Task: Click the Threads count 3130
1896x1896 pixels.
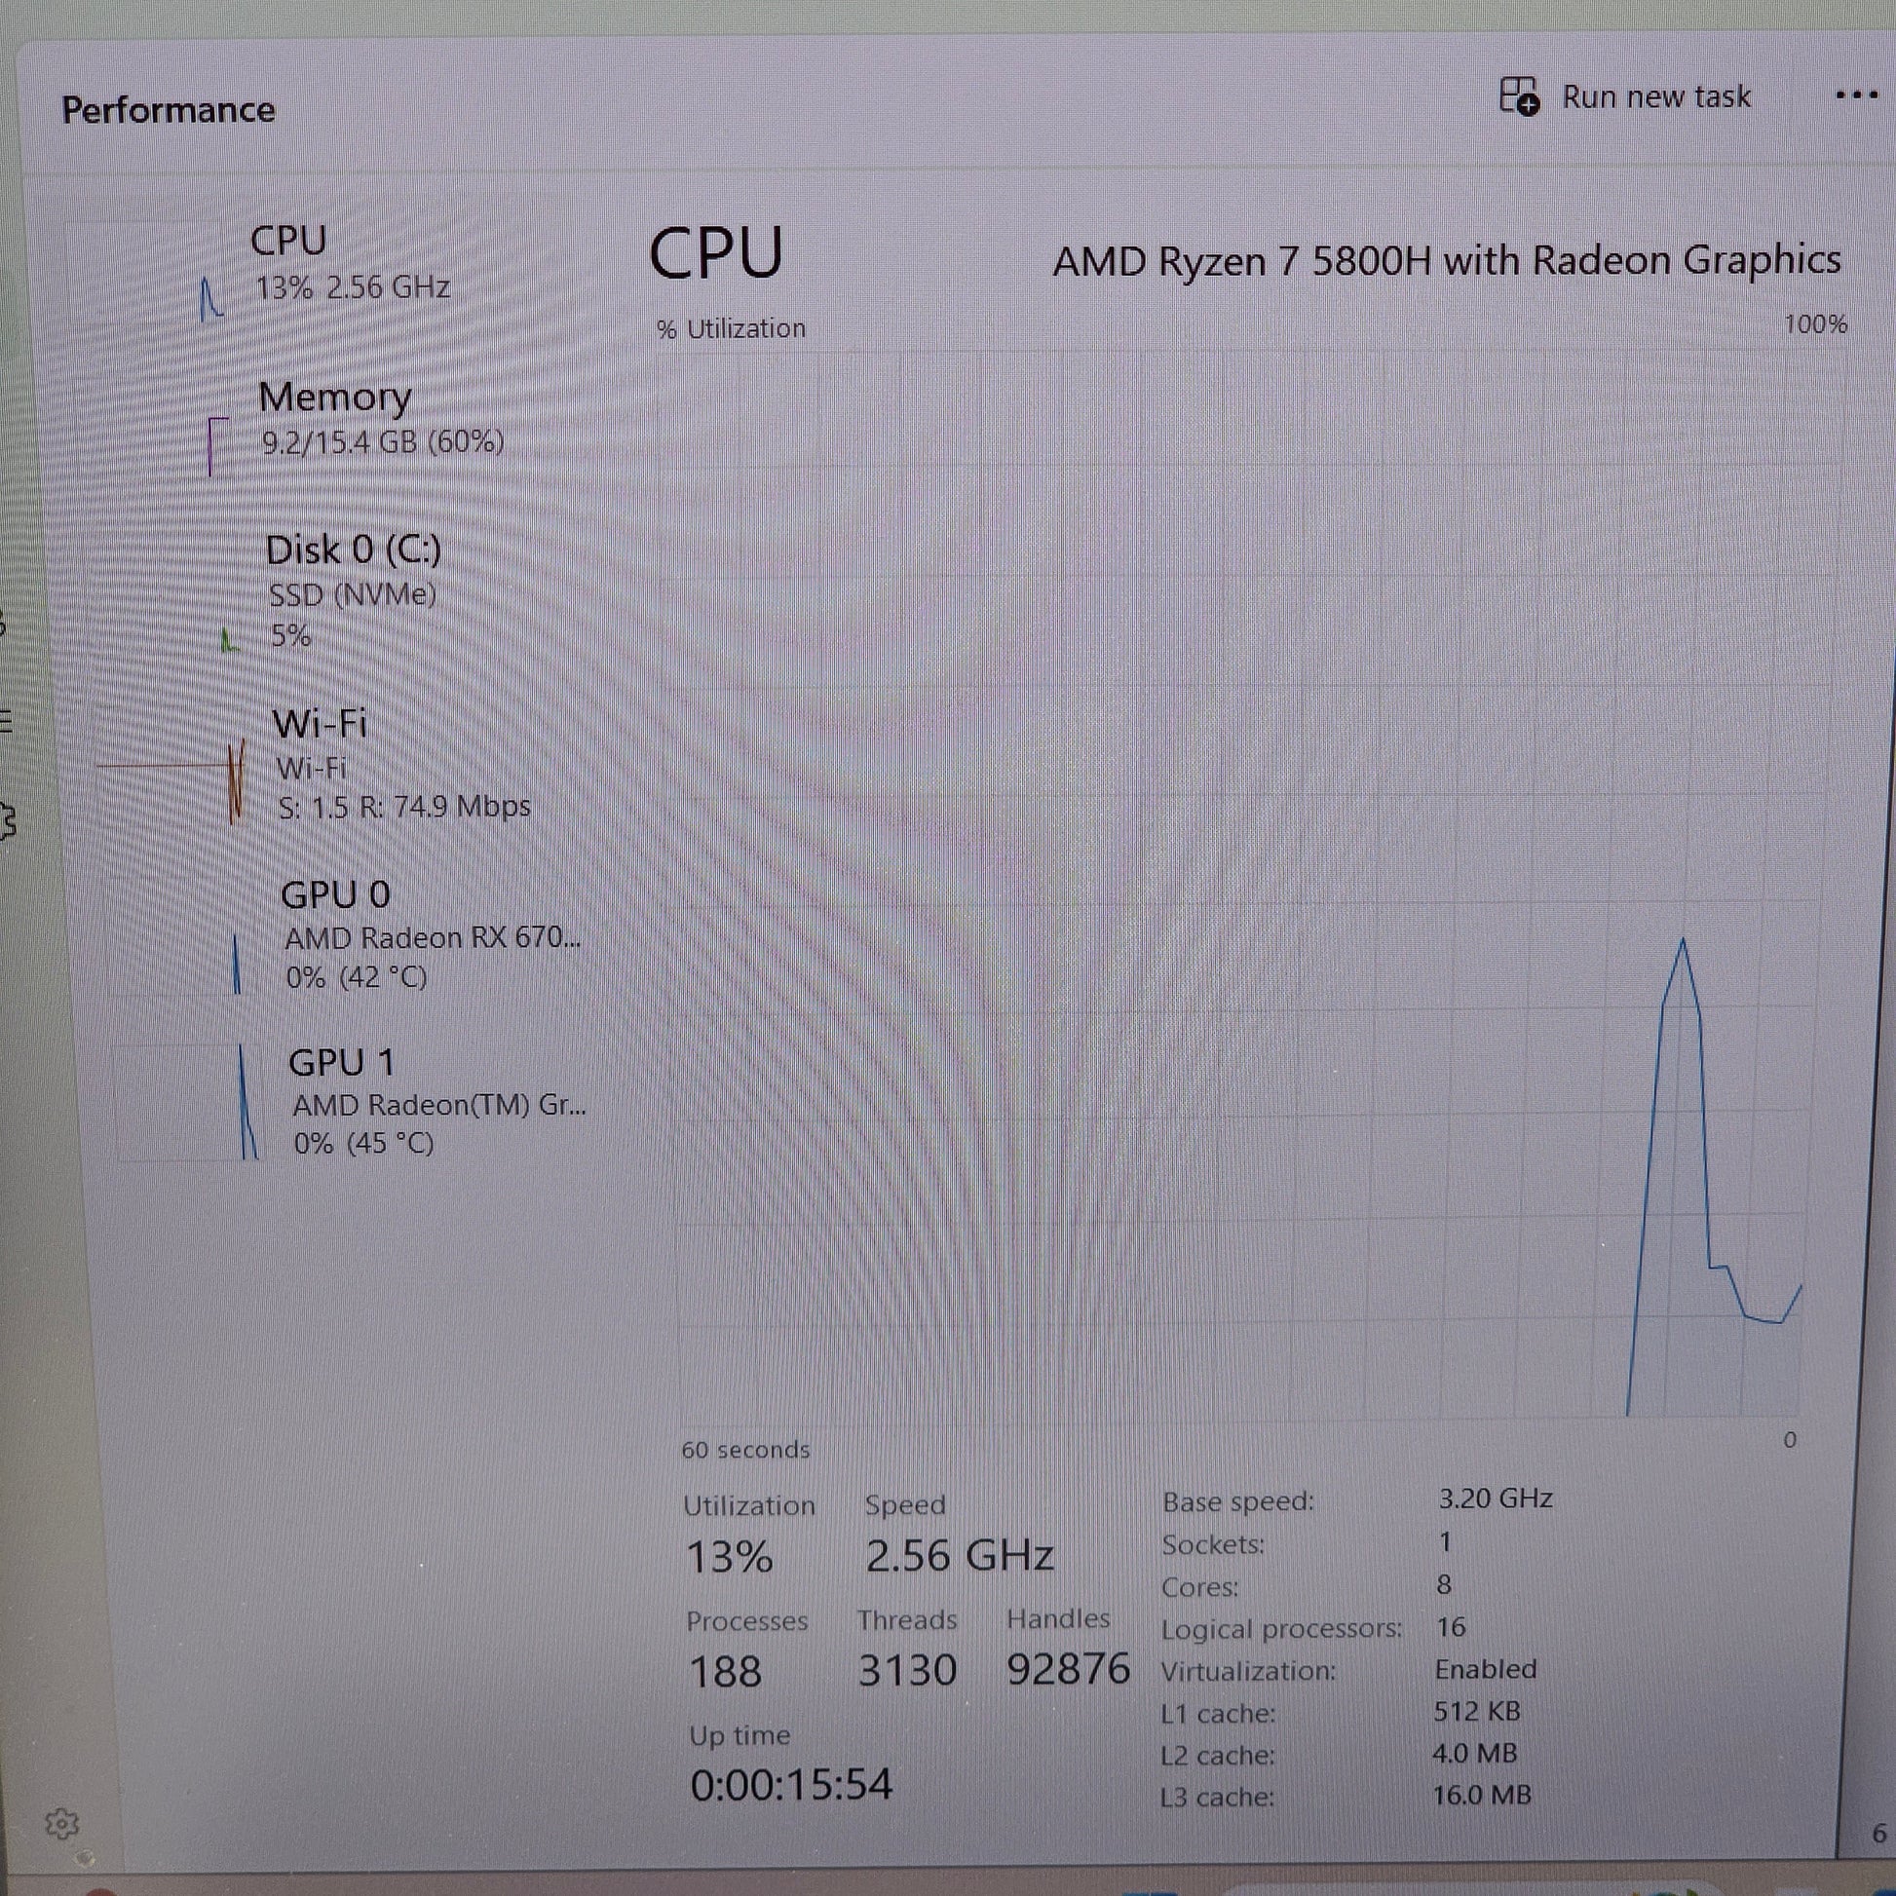Action: 907,1670
